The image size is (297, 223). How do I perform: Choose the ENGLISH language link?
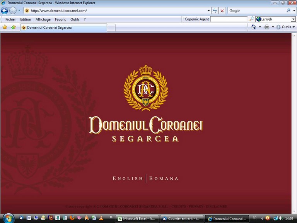(x=128, y=178)
